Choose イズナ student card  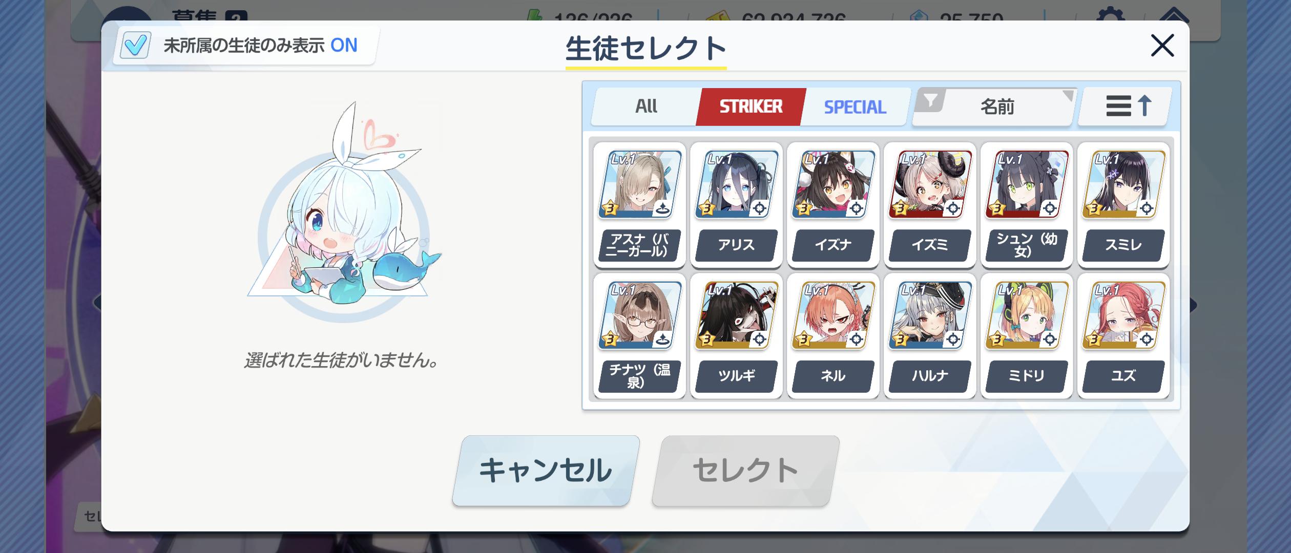pos(833,205)
